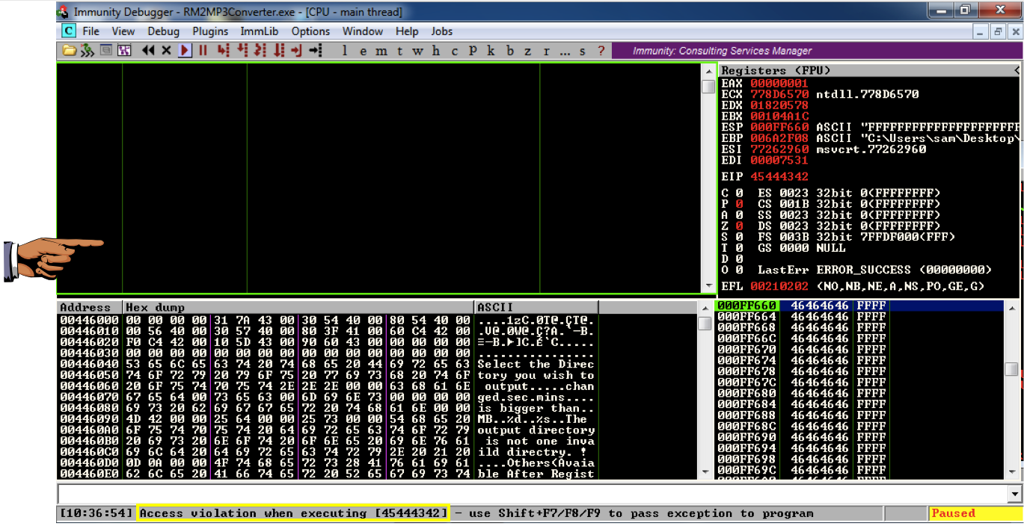This screenshot has height=526, width=1024.
Task: Open command box dropdown arrow
Action: pos(1015,494)
